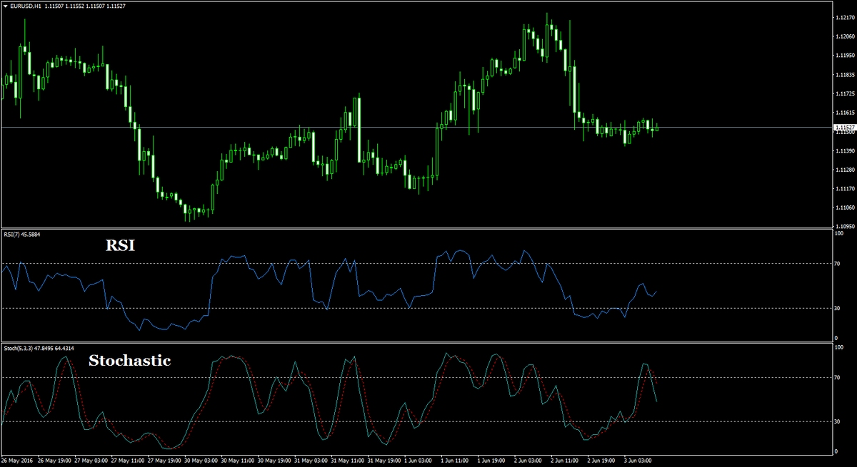Click the 1.12060 price scale label

844,36
